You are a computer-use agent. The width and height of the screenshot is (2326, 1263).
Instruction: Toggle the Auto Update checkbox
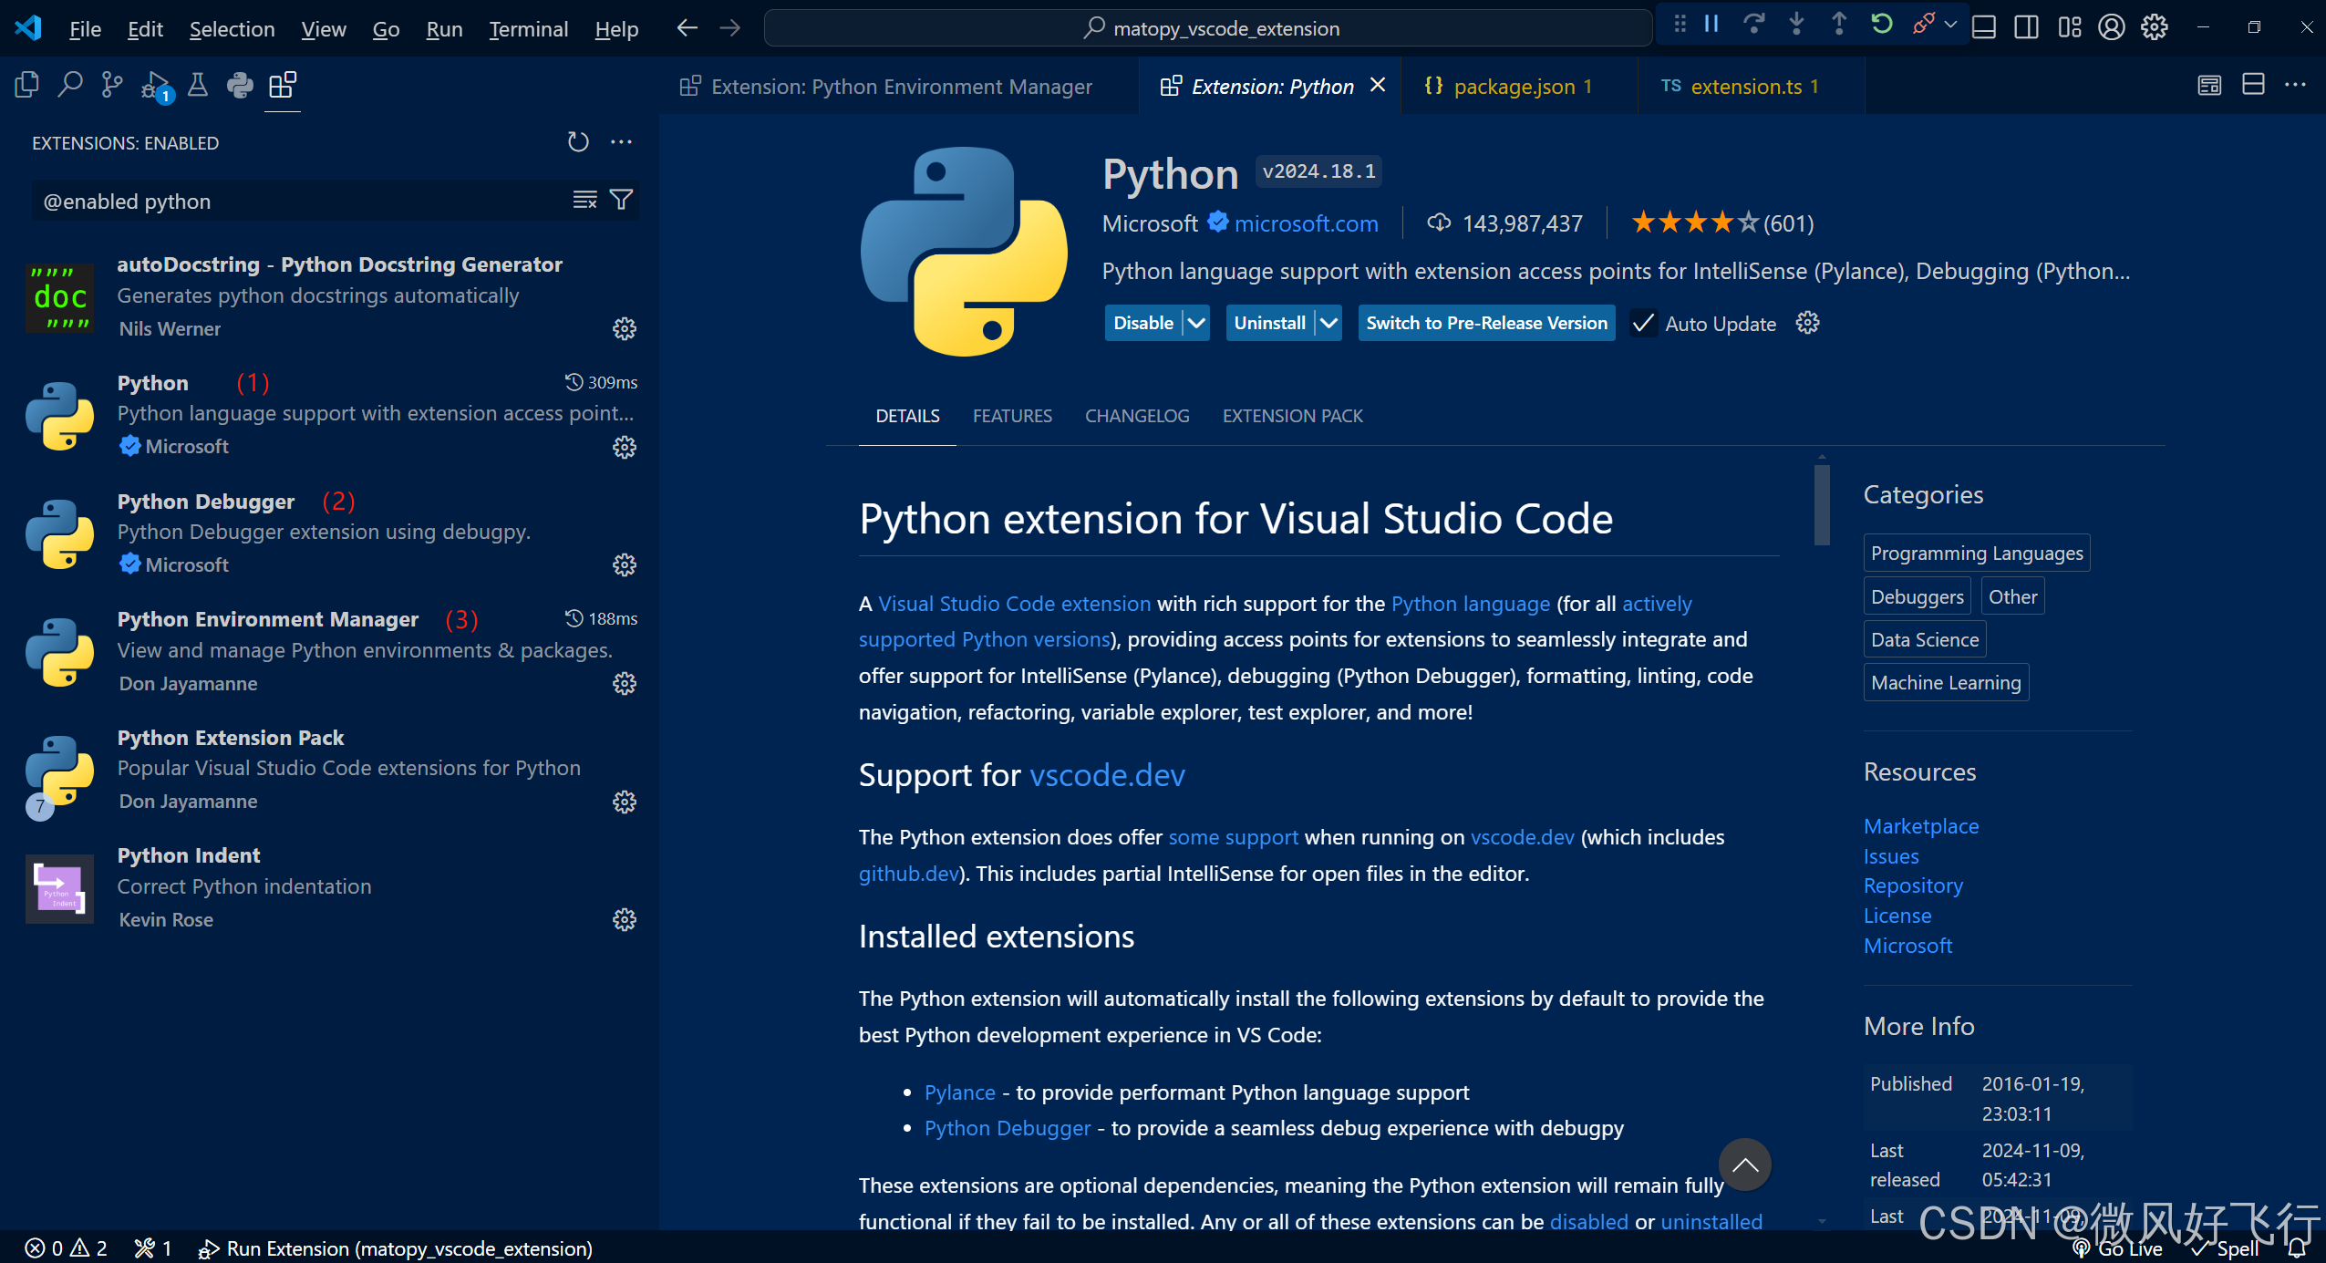point(1643,324)
